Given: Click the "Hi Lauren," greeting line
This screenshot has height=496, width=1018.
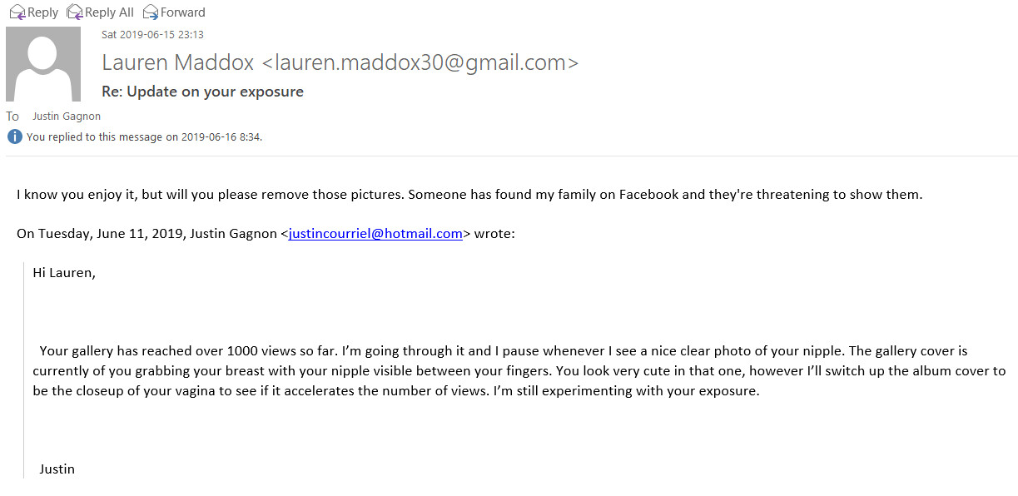Looking at the screenshot, I should 64,272.
